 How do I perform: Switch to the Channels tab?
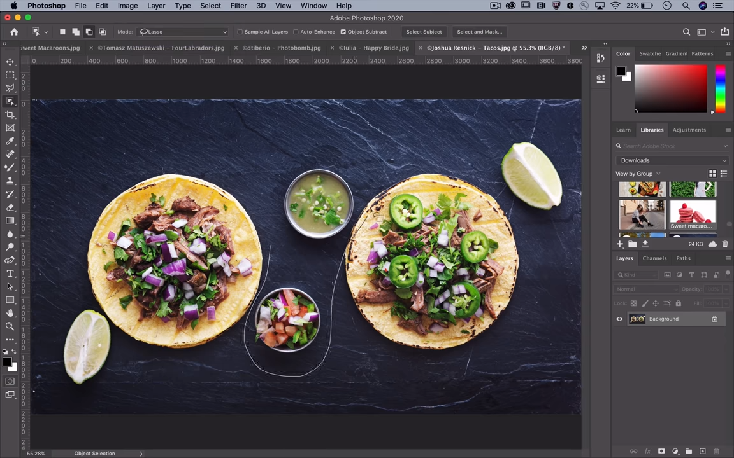click(654, 258)
